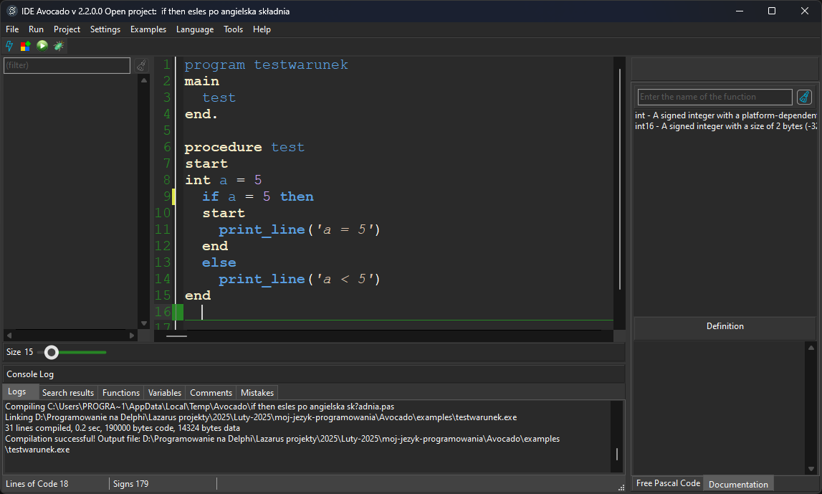
Task: Click the broom icon beside the filter field
Action: click(141, 65)
